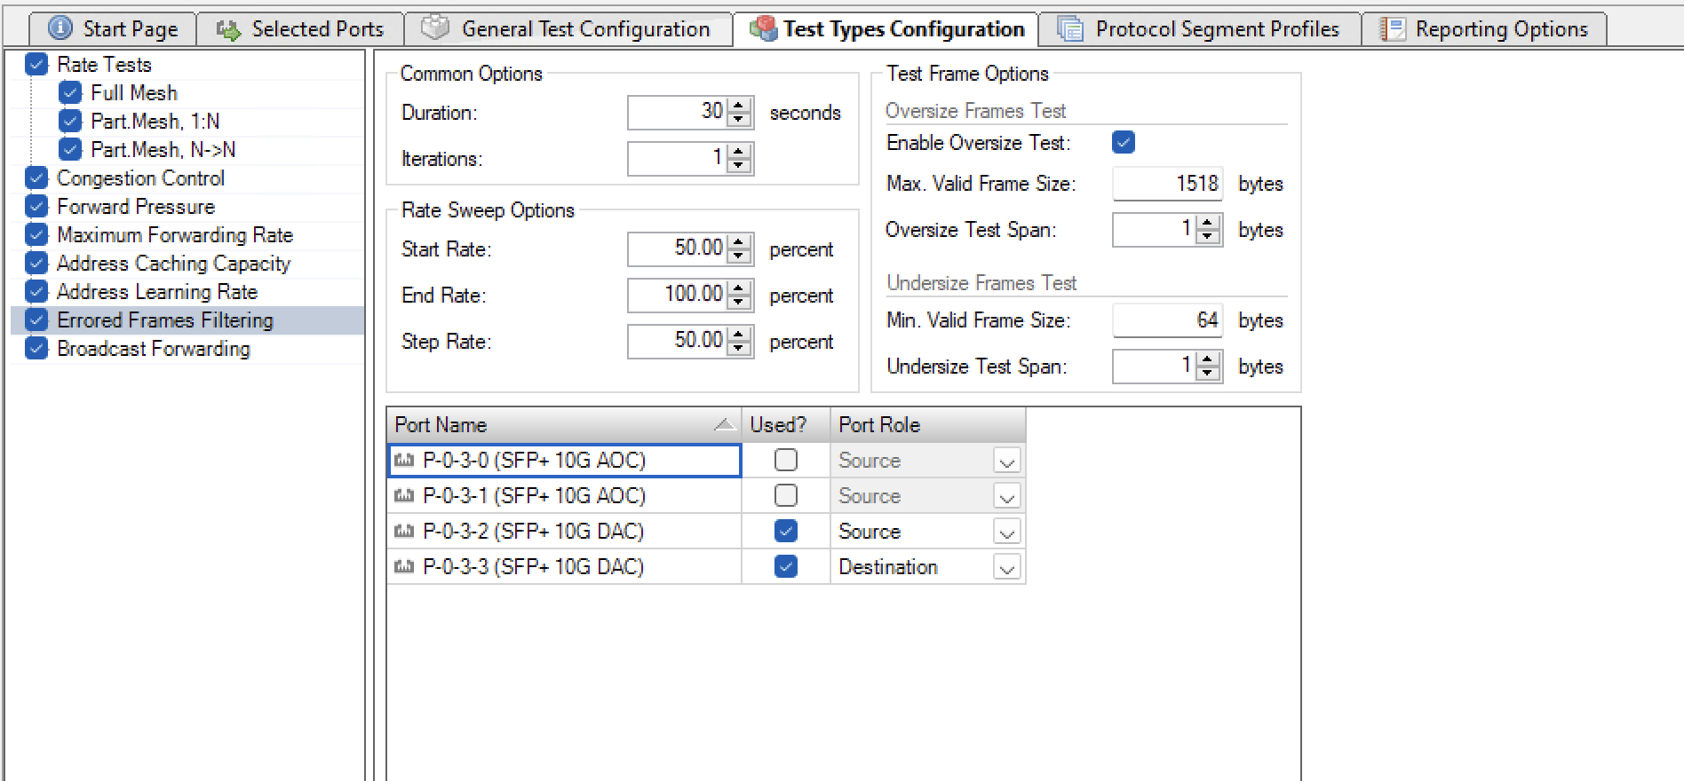Click Step Rate spinner arrows
The width and height of the screenshot is (1684, 781).
click(x=739, y=342)
